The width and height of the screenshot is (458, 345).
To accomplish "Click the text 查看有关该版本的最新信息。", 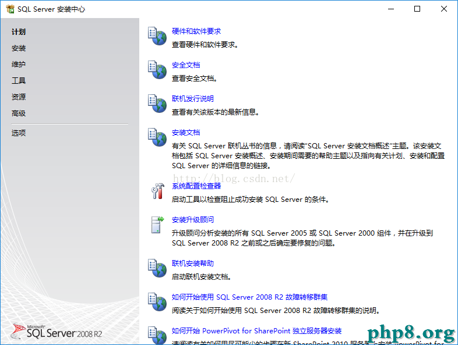I will [x=216, y=112].
